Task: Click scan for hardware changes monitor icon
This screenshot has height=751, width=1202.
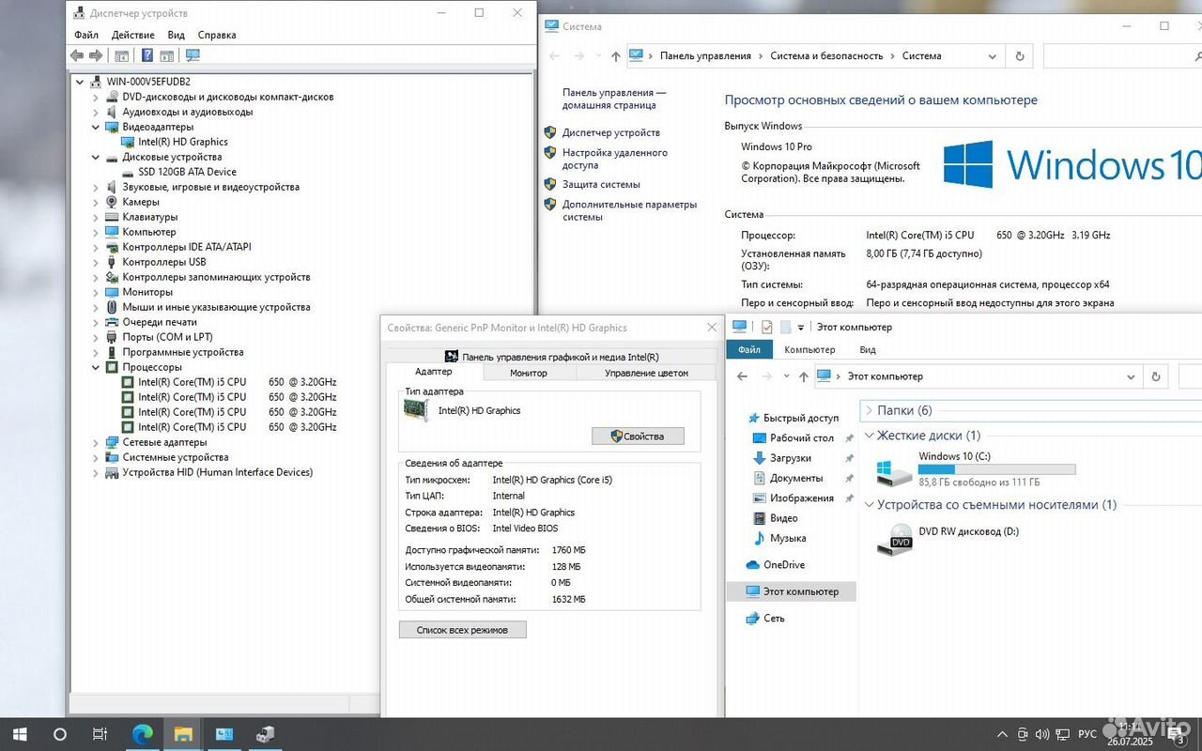Action: pyautogui.click(x=193, y=55)
